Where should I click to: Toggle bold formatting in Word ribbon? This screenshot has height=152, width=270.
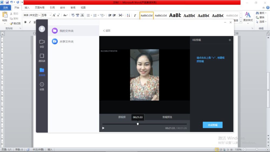(25, 22)
